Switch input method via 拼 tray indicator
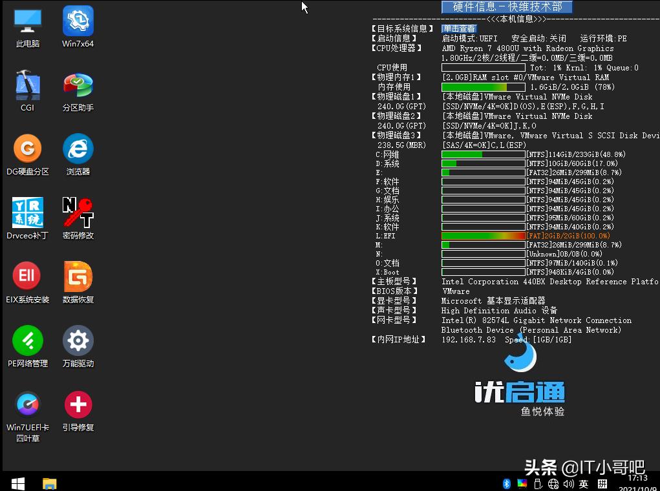The image size is (660, 491). click(601, 483)
